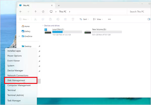This screenshot has height=105, width=151.
Task: Toggle the details pane icon in the toolbar
Action: tap(148, 19)
